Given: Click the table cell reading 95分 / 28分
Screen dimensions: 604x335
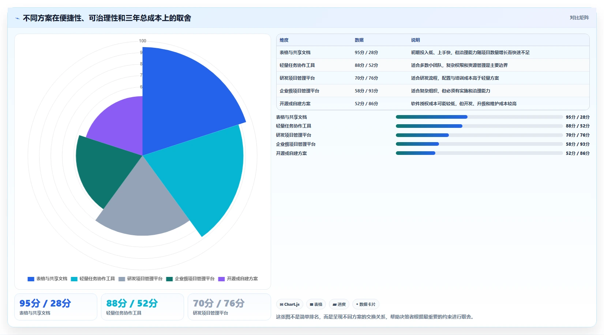Looking at the screenshot, I should point(366,53).
